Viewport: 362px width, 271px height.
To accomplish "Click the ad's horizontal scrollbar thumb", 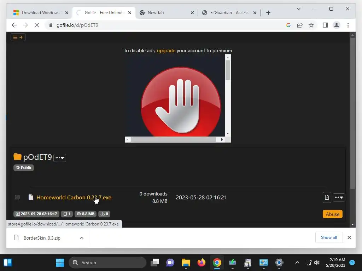I will [173, 139].
